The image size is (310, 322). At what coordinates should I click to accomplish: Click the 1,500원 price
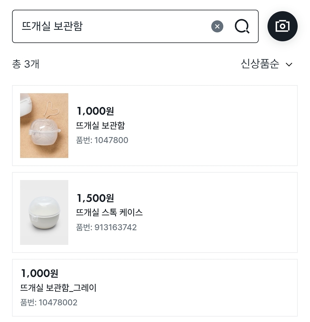95,198
